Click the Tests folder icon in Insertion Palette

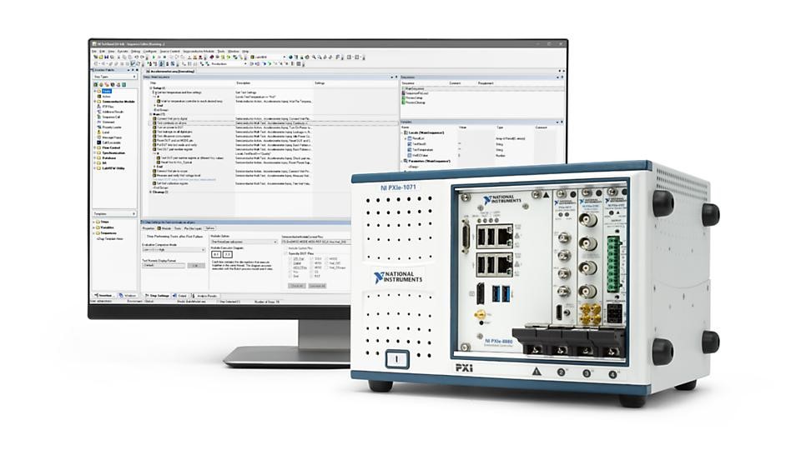pyautogui.click(x=98, y=91)
